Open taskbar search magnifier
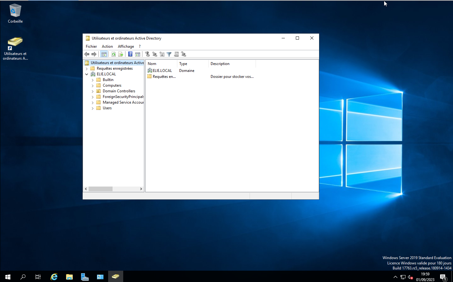The height and width of the screenshot is (282, 453). coord(23,277)
